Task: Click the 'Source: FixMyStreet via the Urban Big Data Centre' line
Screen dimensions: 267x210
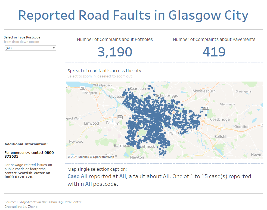Action: tap(43, 202)
